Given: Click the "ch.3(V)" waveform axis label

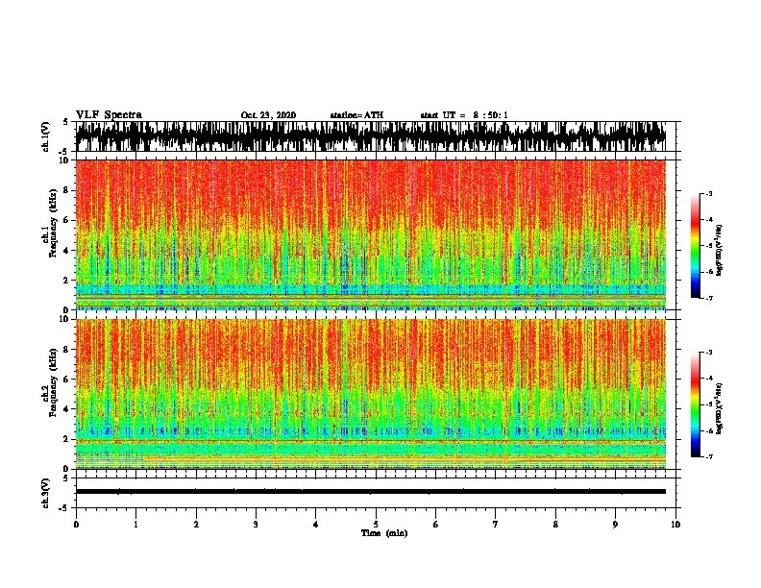Looking at the screenshot, I should click(46, 493).
